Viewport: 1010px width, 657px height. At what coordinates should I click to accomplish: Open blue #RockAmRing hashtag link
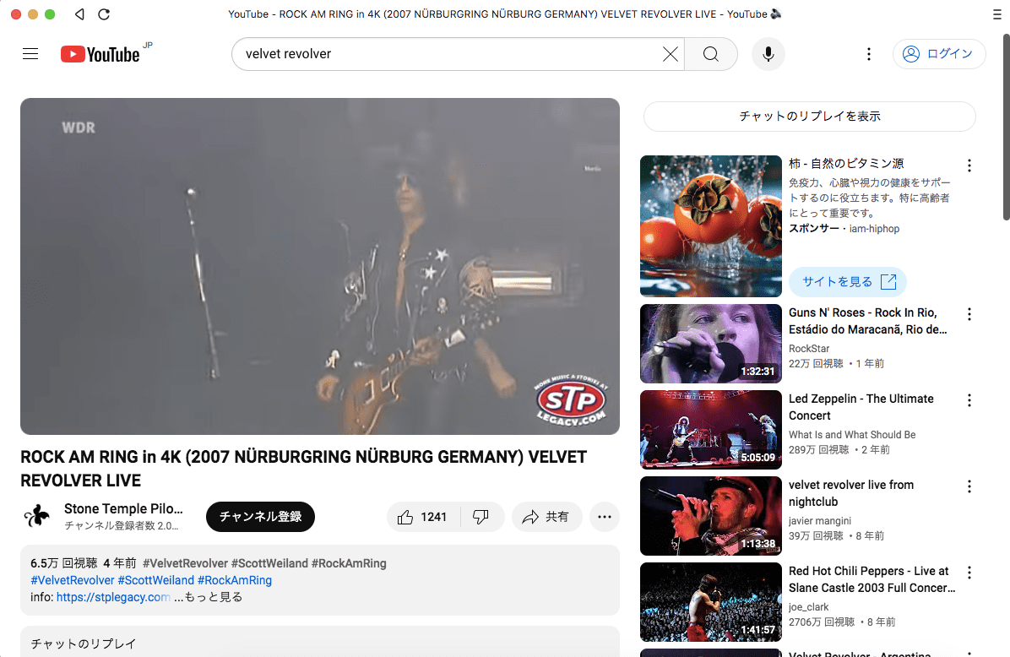(235, 580)
